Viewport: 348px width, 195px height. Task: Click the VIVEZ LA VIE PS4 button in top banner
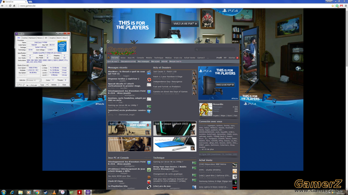pyautogui.click(x=185, y=24)
